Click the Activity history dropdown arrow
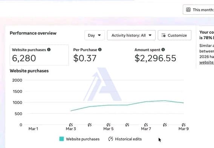The width and height of the screenshot is (214, 148). pyautogui.click(x=150, y=35)
